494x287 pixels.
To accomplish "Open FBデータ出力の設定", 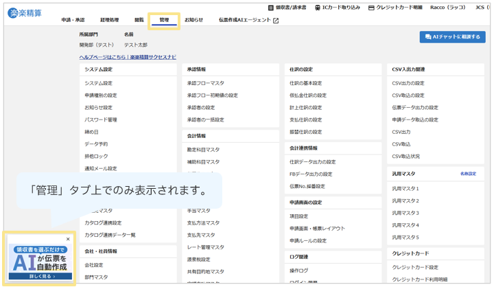I will point(311,174).
